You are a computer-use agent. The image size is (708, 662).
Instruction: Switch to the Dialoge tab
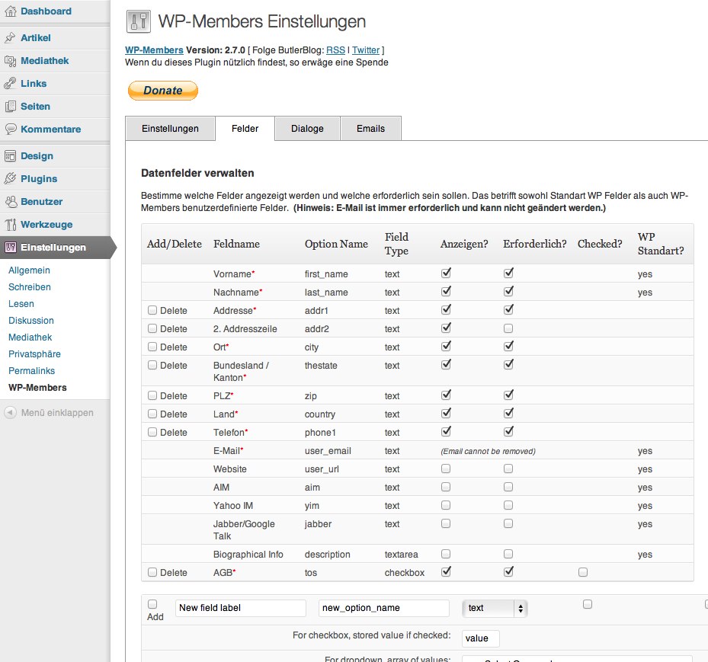[x=307, y=128]
